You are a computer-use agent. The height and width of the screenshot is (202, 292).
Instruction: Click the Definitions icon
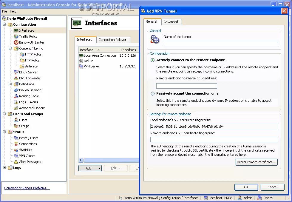(x=16, y=84)
